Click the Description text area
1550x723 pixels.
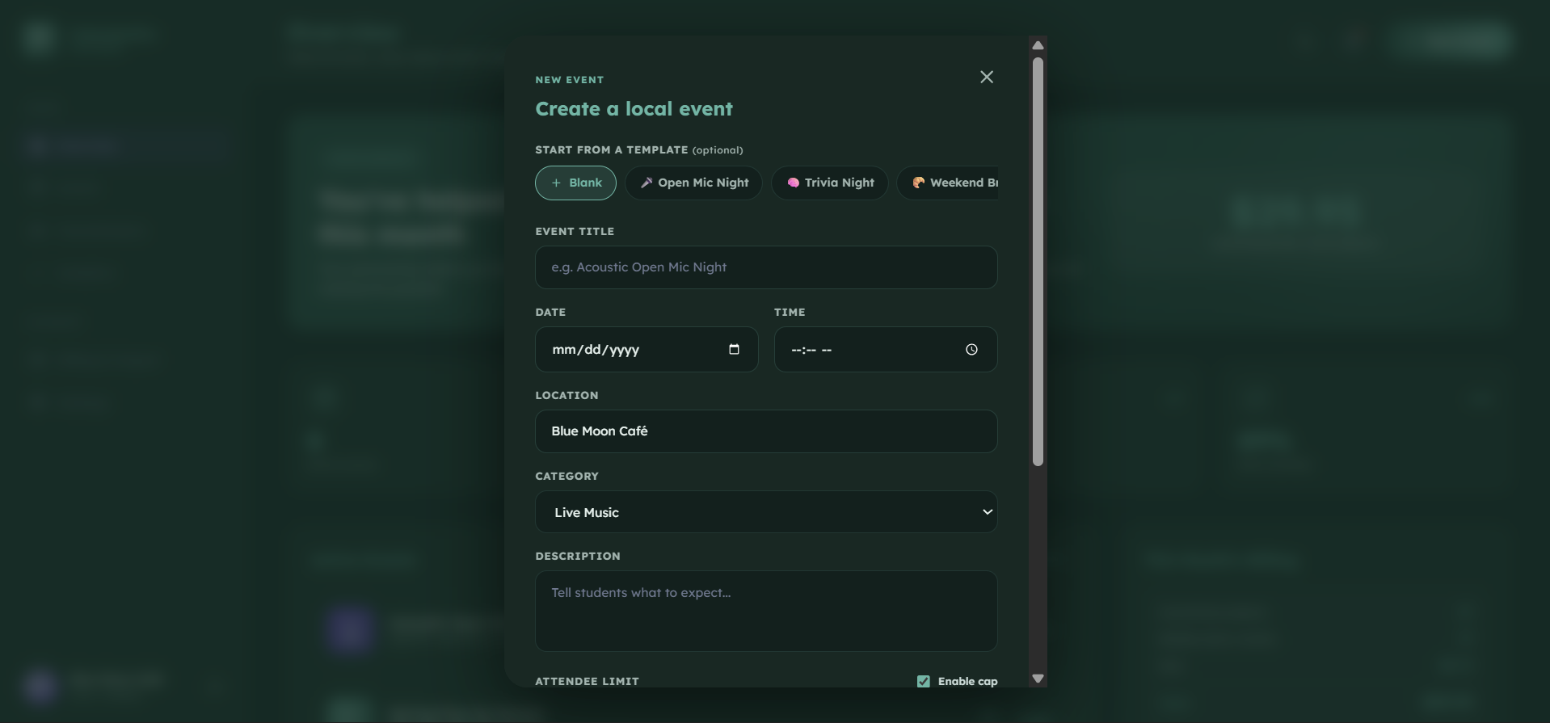(x=766, y=612)
